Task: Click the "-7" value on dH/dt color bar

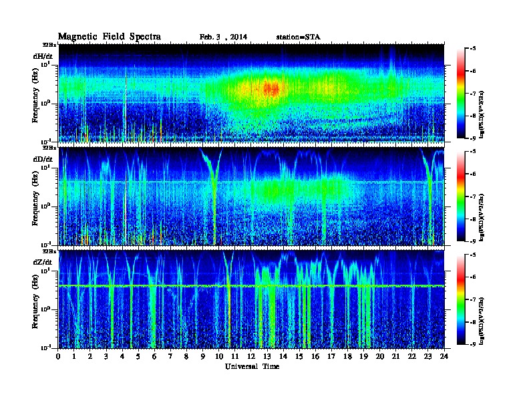Action: [473, 94]
